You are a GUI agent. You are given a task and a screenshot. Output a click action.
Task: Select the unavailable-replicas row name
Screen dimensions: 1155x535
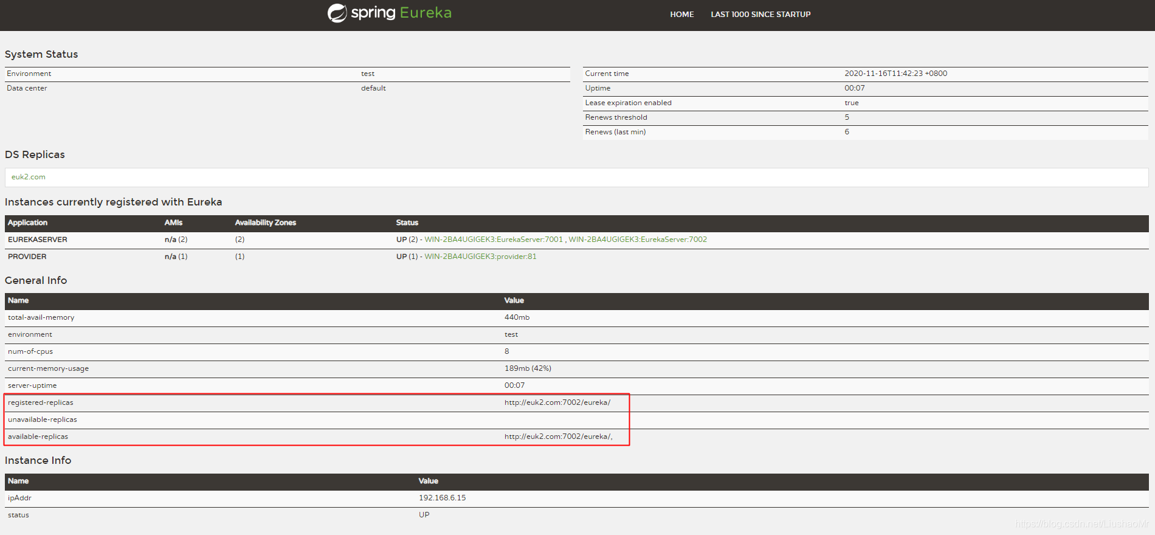pos(43,419)
